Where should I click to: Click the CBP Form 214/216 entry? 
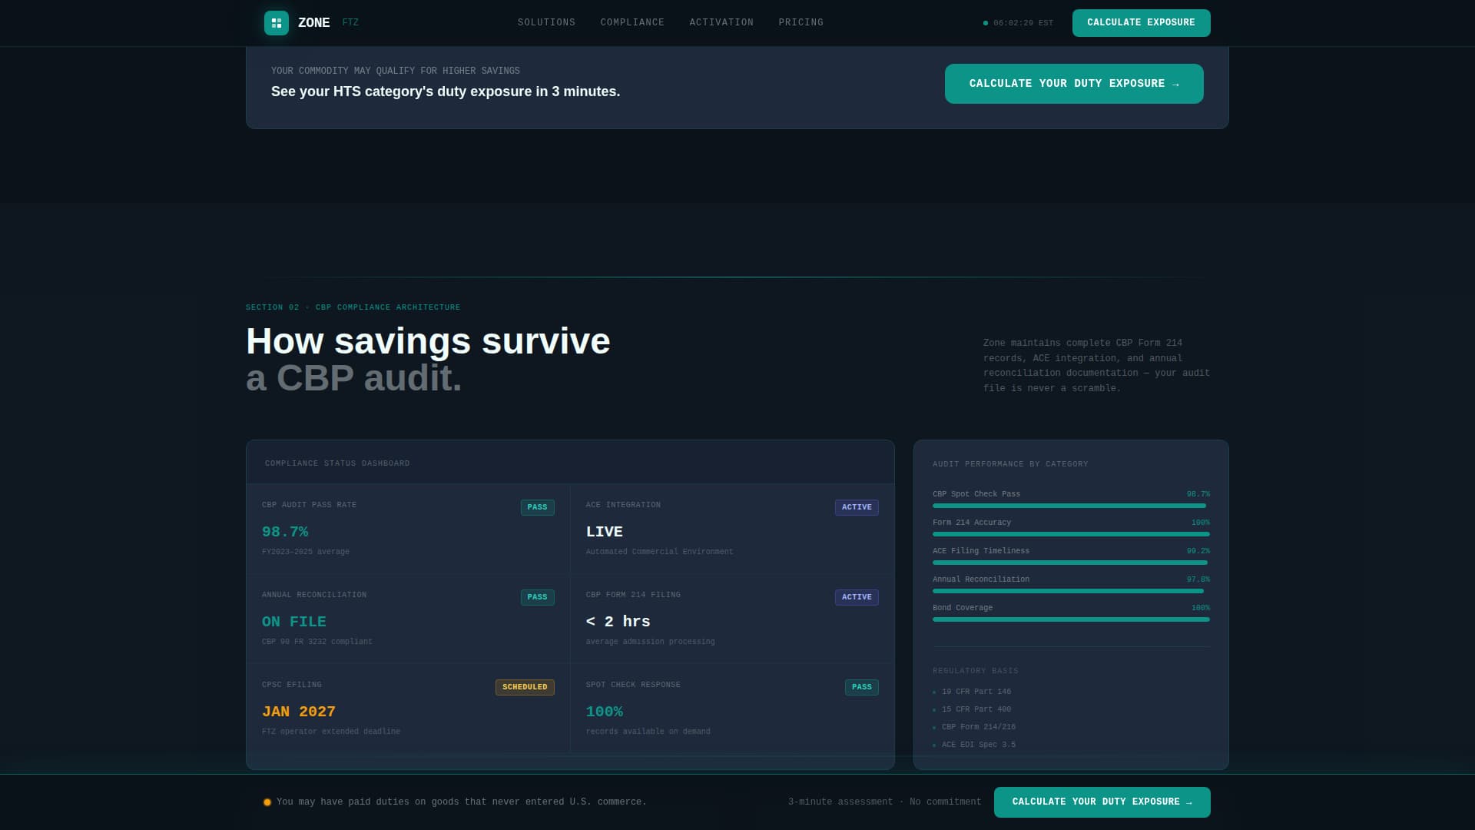(979, 728)
